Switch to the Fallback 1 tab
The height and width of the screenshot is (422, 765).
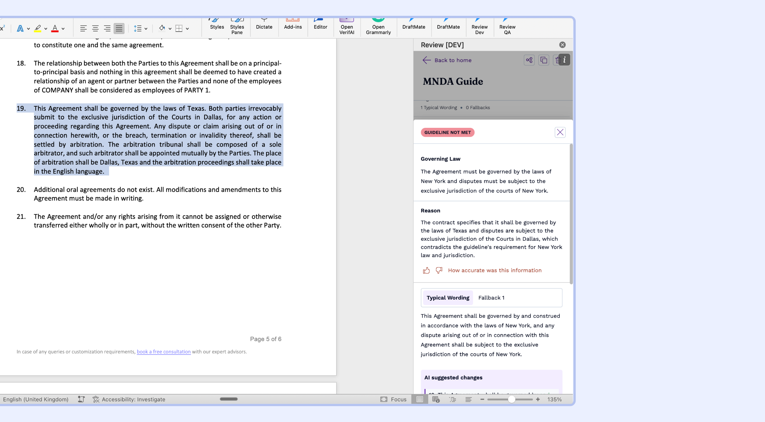(491, 298)
